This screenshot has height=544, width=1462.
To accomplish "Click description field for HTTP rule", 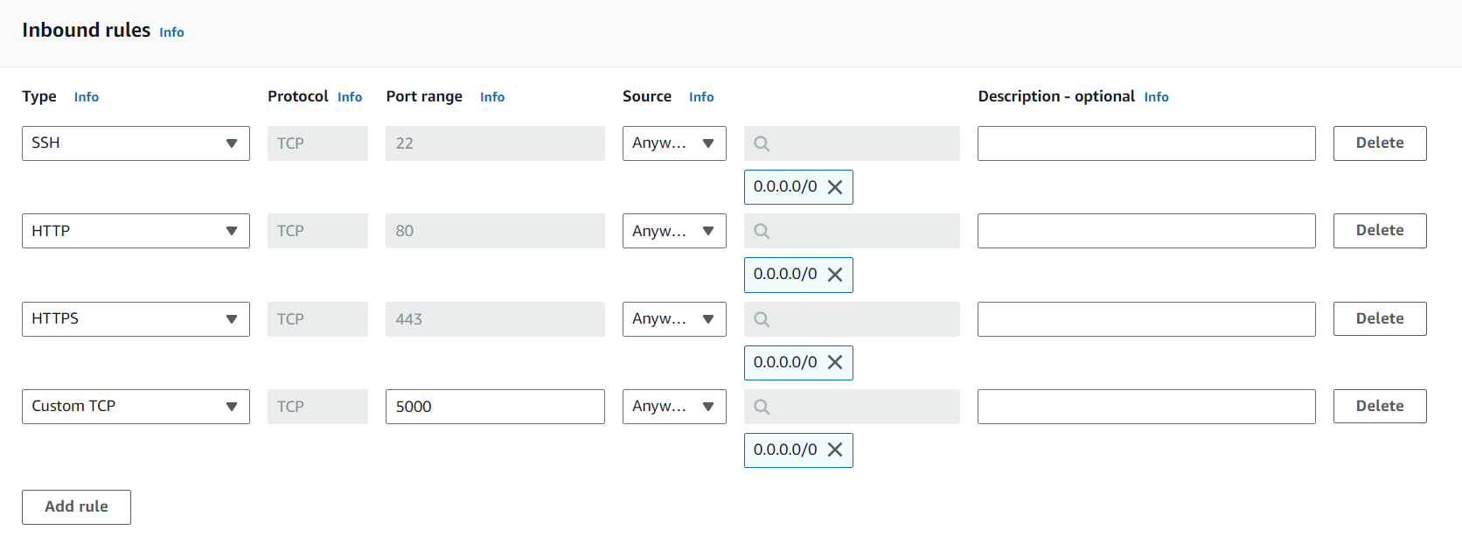I will [1146, 231].
